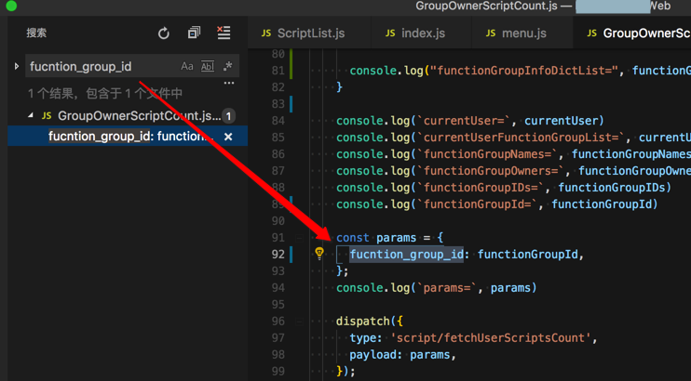The height and width of the screenshot is (381, 691).
Task: Collapse the GroupOwnerScriptCount.js result group
Action: click(31, 116)
